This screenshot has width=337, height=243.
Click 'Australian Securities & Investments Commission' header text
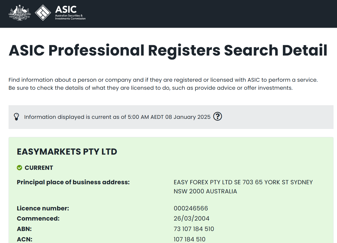(70, 17)
